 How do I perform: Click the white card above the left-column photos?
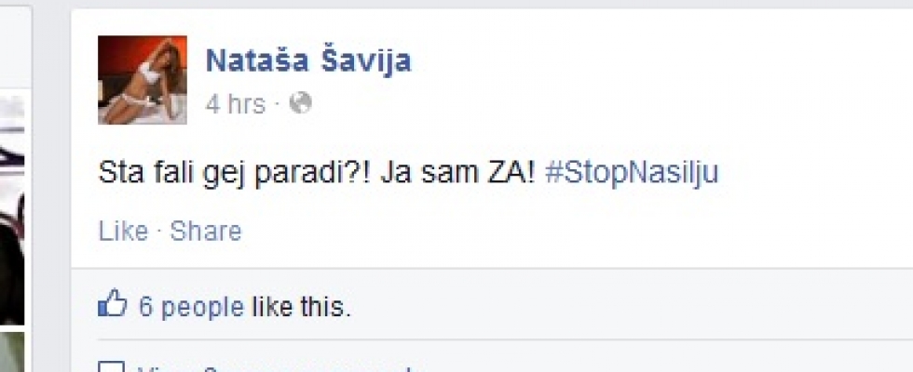point(16,46)
